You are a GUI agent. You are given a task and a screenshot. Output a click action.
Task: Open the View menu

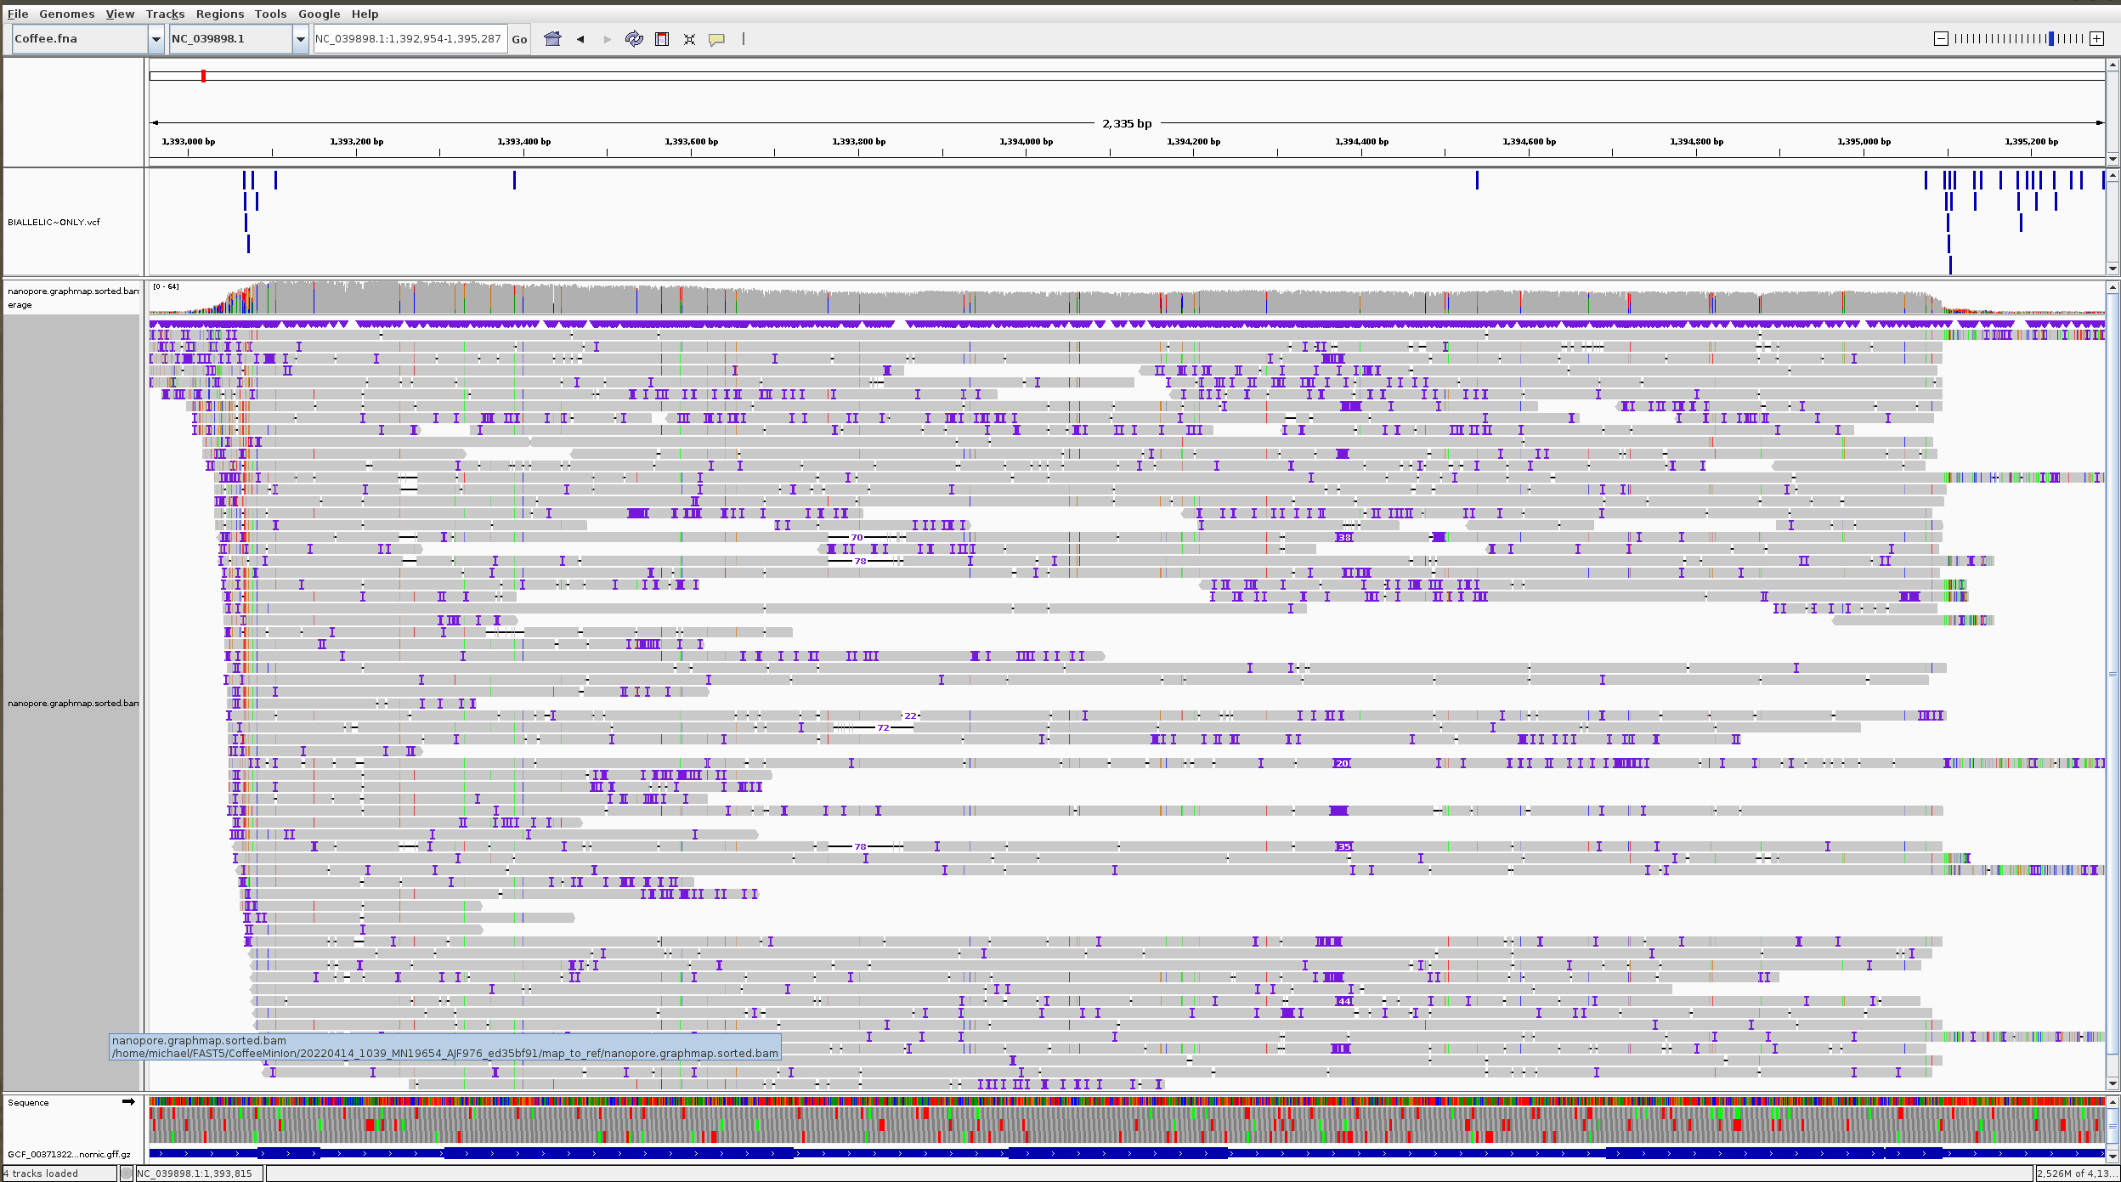[120, 14]
